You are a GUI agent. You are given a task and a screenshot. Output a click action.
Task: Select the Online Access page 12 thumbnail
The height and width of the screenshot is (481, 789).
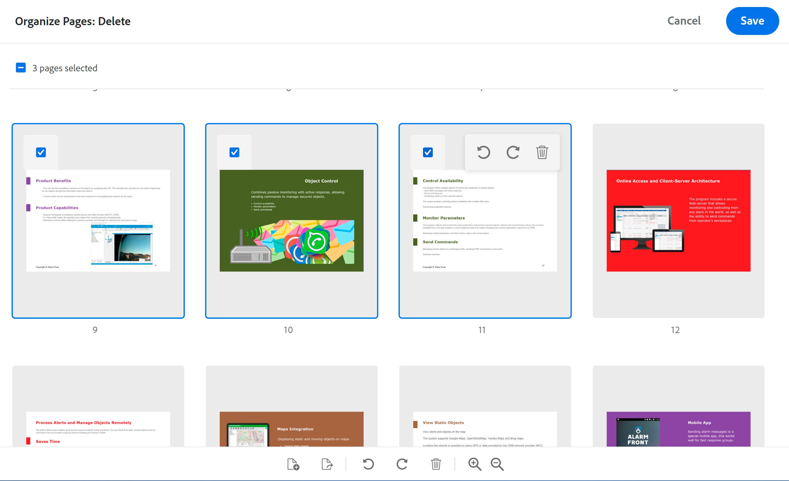click(x=678, y=221)
